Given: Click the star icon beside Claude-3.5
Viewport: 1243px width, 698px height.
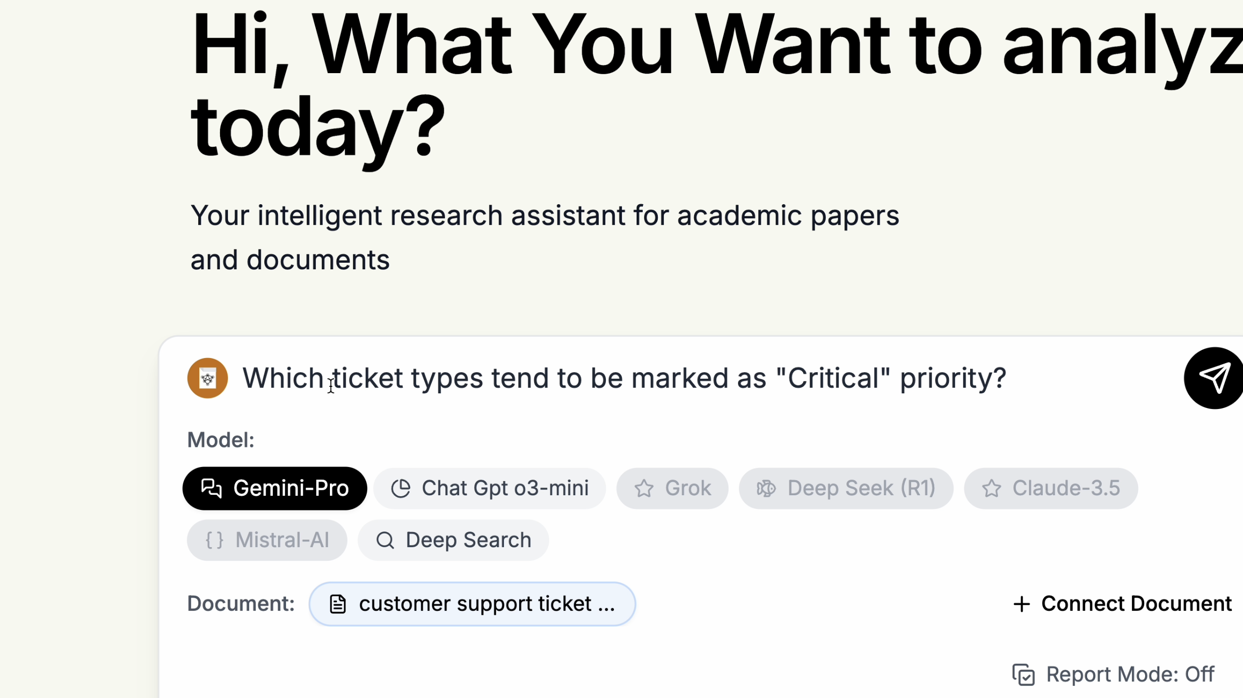Looking at the screenshot, I should tap(991, 488).
